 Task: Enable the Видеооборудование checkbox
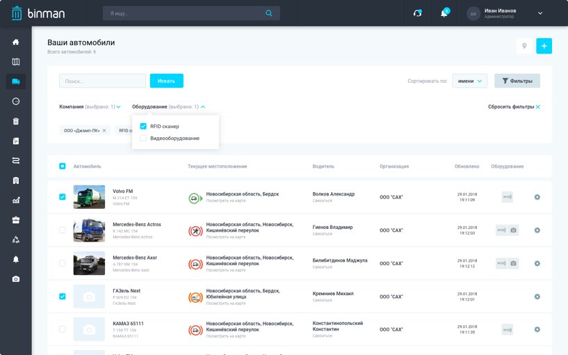(143, 138)
